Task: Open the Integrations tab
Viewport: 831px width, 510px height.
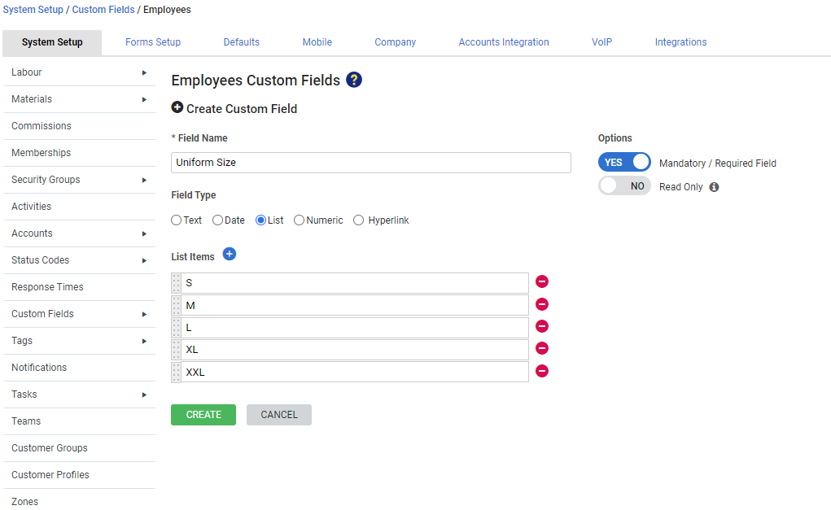Action: tap(680, 42)
